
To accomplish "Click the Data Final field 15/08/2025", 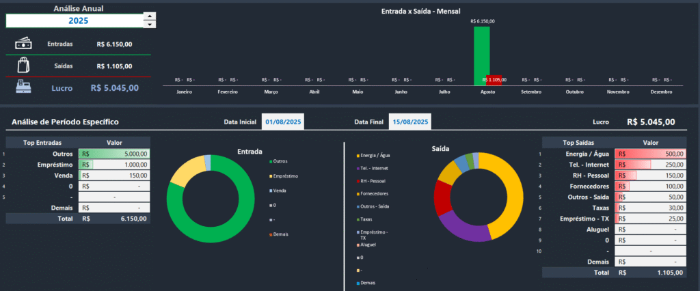I will click(410, 122).
